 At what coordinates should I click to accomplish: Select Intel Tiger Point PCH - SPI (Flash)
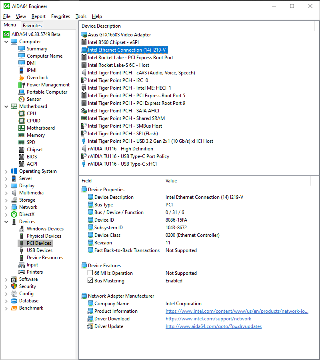[123, 134]
